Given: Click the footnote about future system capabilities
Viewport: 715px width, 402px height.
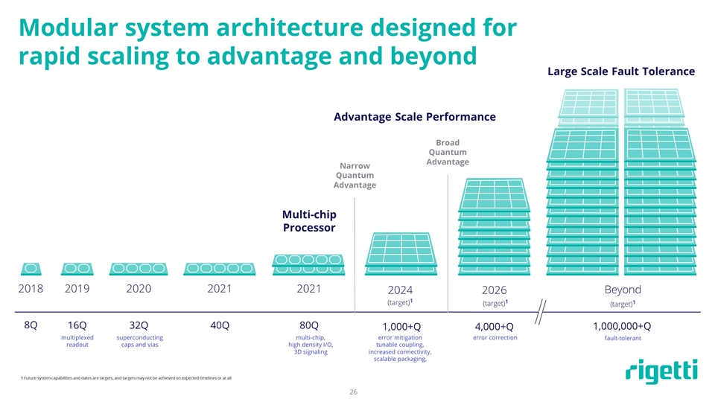Looking at the screenshot, I should [x=127, y=378].
